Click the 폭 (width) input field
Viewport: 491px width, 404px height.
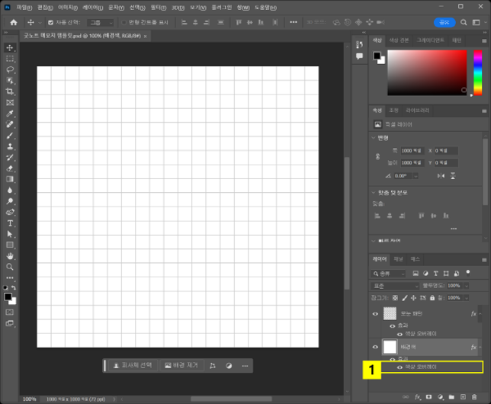(x=412, y=150)
